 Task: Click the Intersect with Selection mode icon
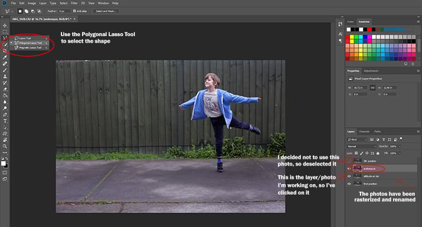point(39,11)
